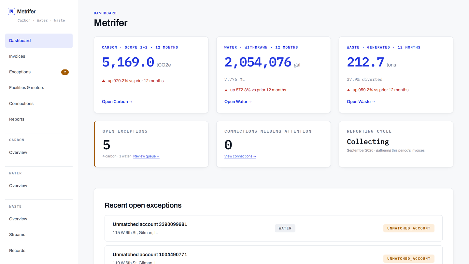
Task: Click the Collecting reporting cycle status
Action: pyautogui.click(x=368, y=142)
